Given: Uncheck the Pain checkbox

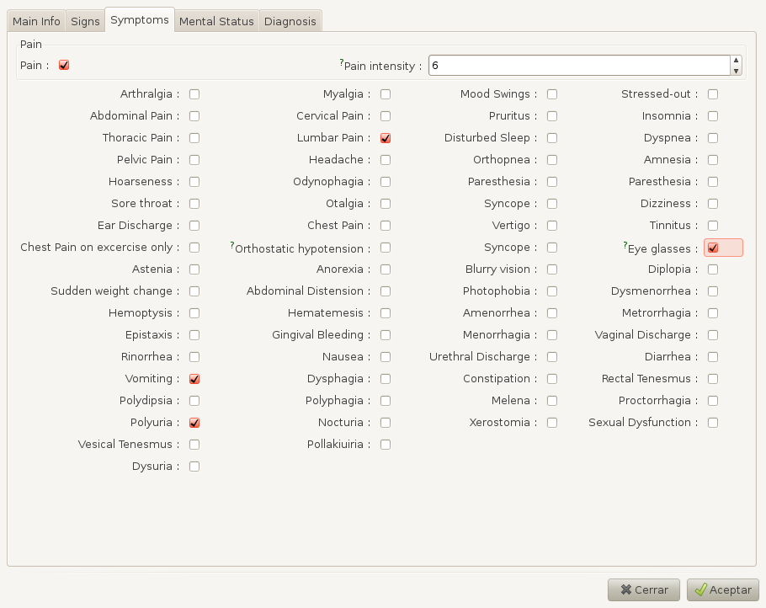Looking at the screenshot, I should pos(64,65).
